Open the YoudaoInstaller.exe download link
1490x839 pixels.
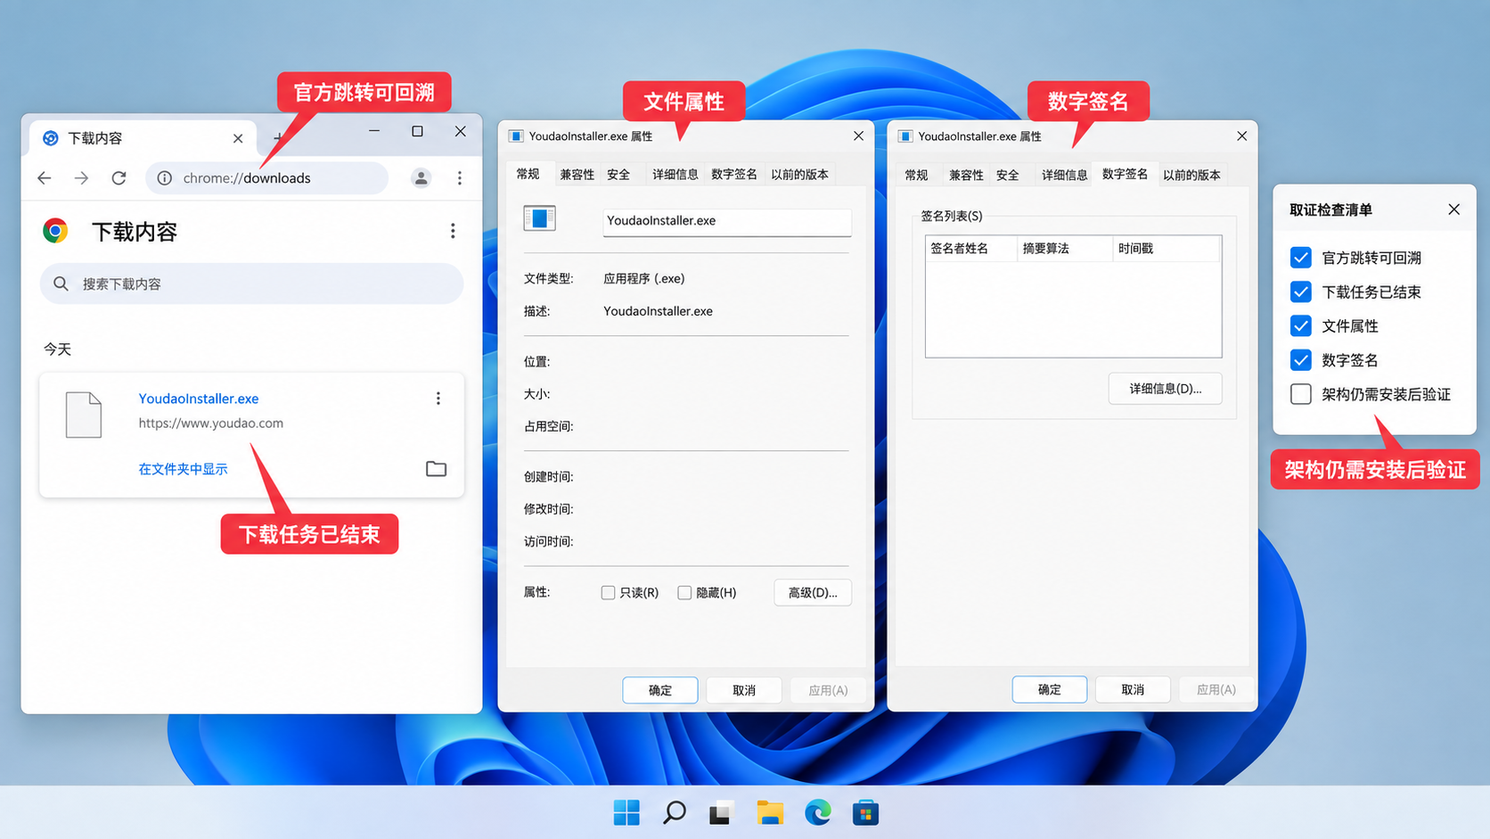point(199,399)
